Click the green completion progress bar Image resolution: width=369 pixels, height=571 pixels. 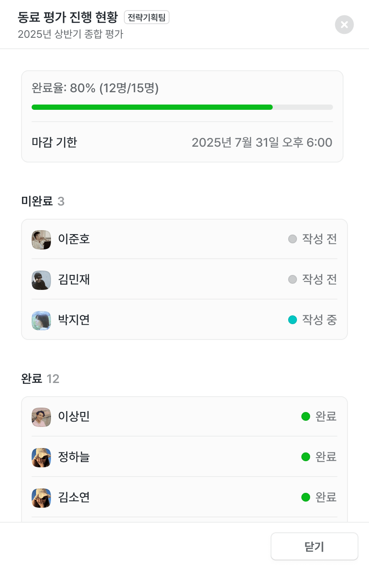152,107
